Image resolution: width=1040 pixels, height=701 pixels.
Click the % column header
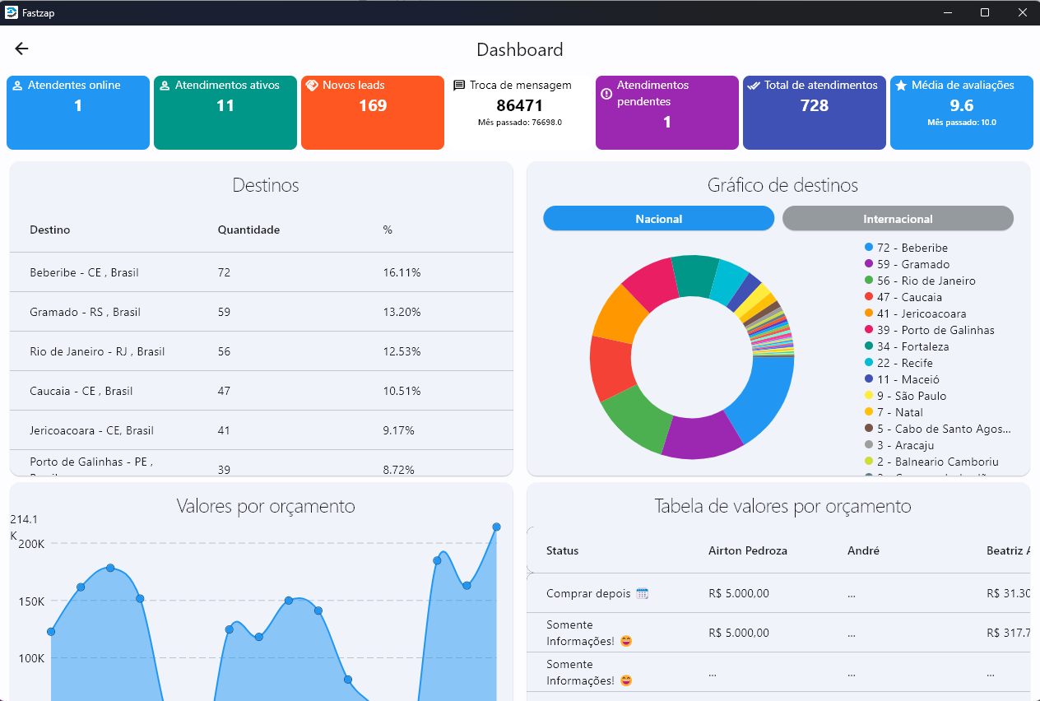388,230
